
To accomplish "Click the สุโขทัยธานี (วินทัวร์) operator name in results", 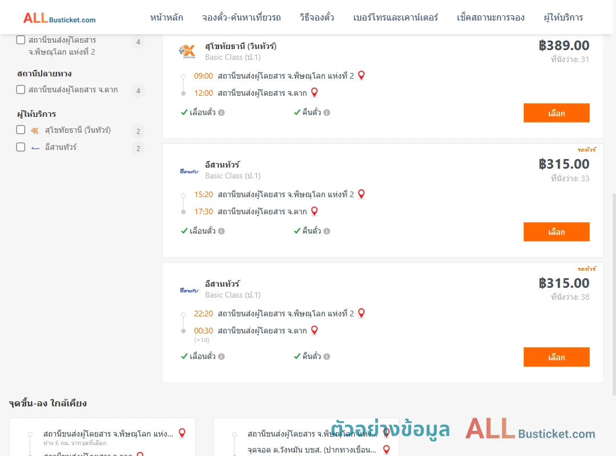I will point(241,46).
